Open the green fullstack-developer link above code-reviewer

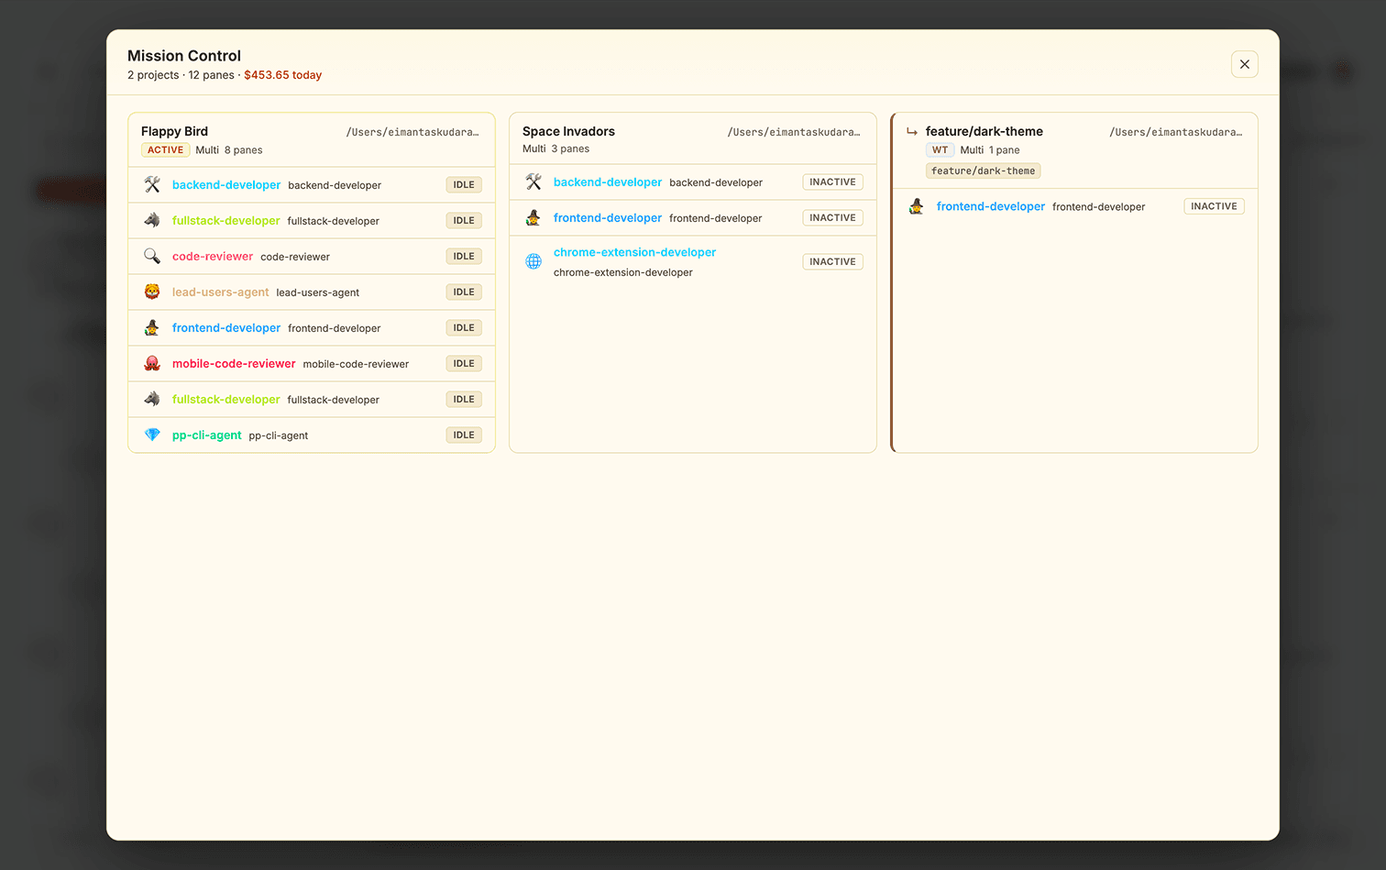tap(226, 220)
